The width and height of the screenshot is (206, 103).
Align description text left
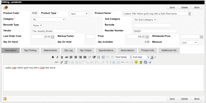coord(71,57)
